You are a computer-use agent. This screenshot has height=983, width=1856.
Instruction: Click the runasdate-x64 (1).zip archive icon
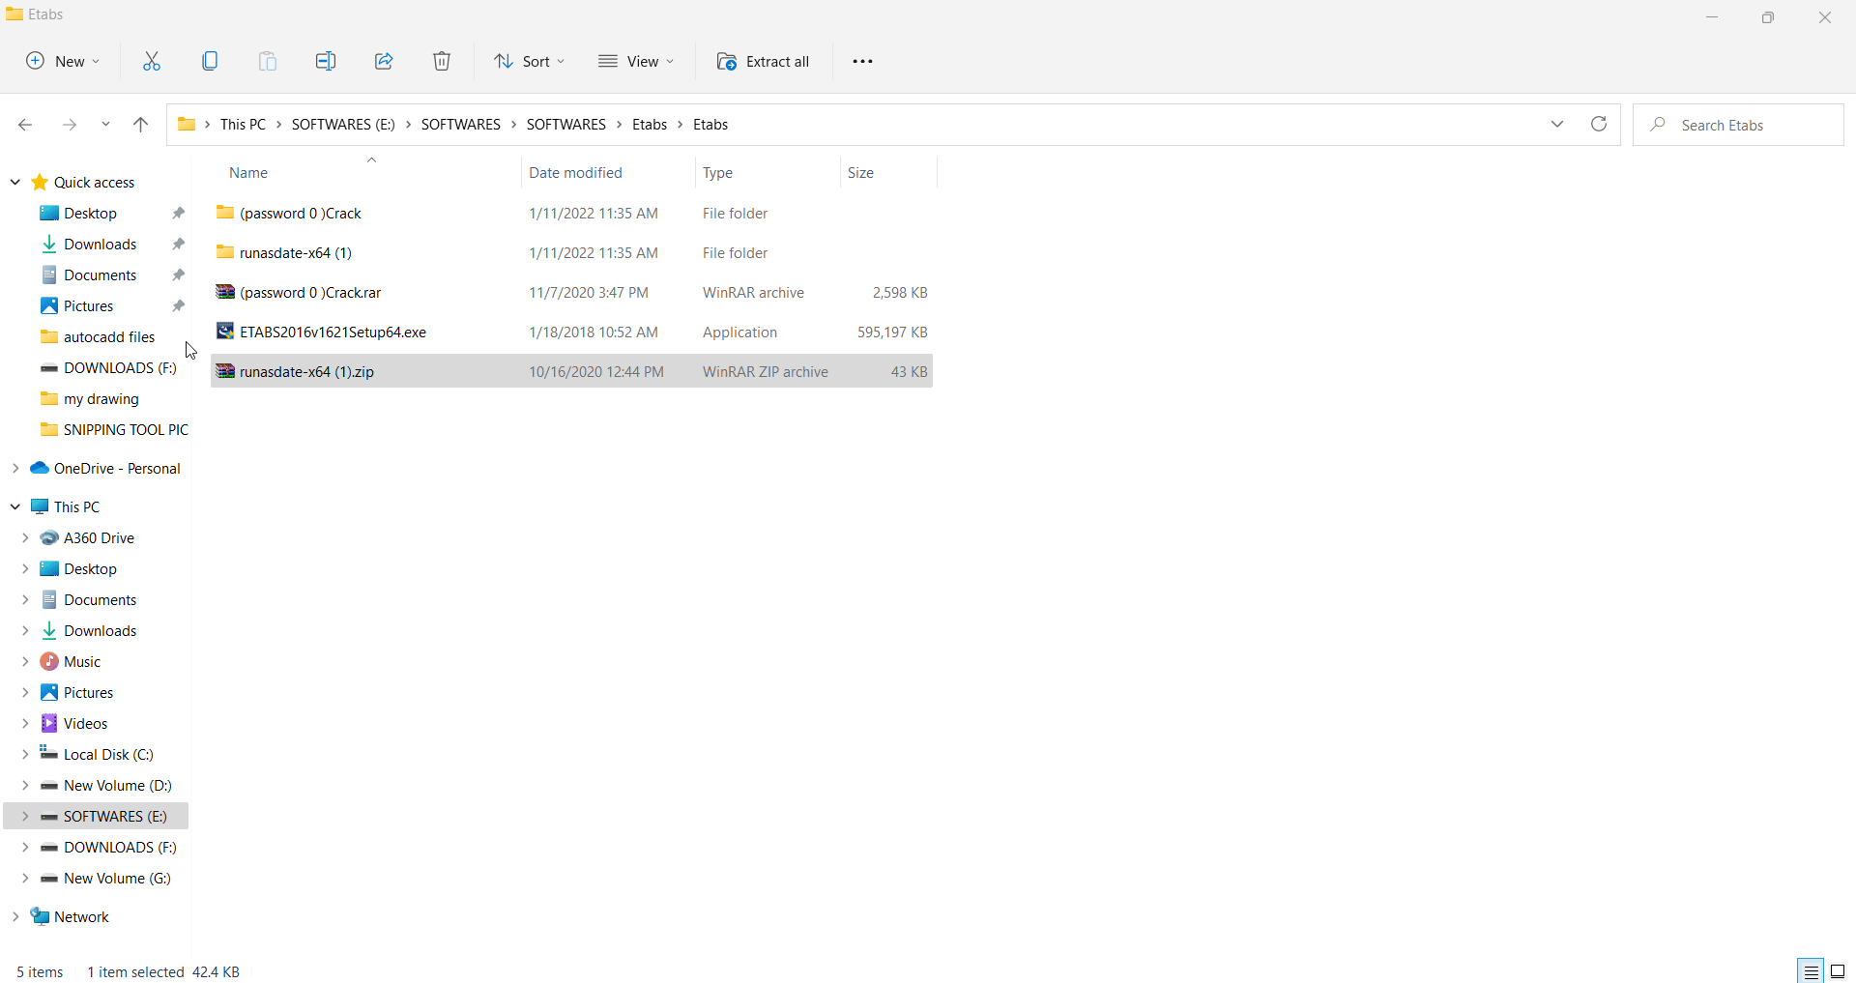[225, 371]
